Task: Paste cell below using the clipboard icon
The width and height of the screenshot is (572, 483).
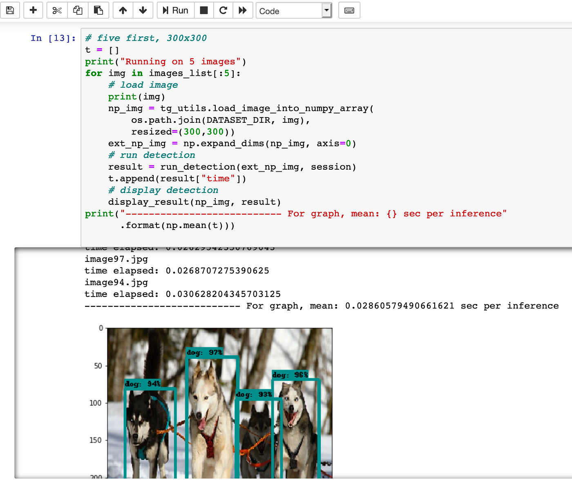Action: click(98, 10)
